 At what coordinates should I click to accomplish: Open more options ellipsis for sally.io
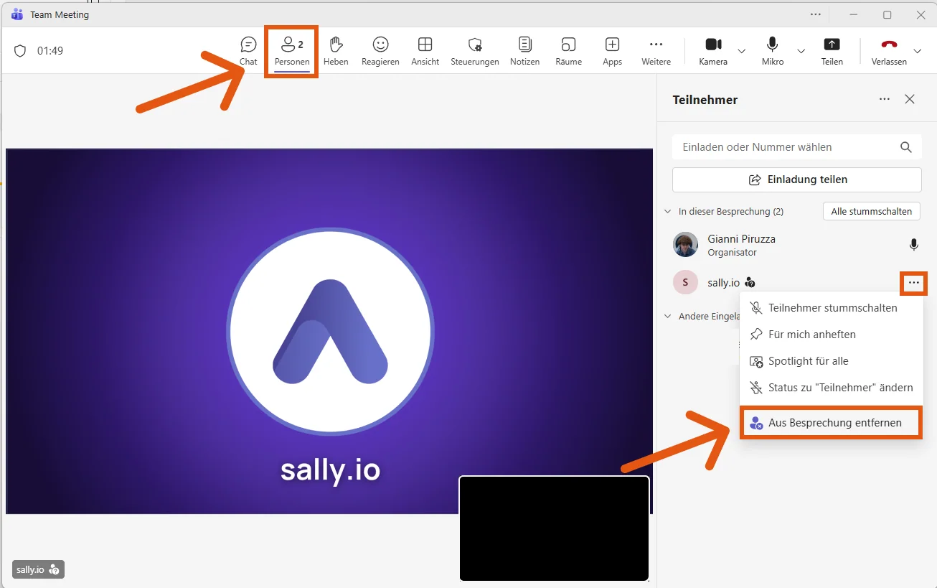pos(913,283)
